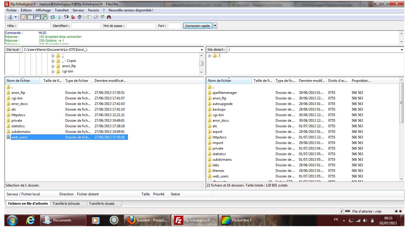Open Internet Explorer from the taskbar
Screen dimensions: 410x227
click(x=30, y=220)
